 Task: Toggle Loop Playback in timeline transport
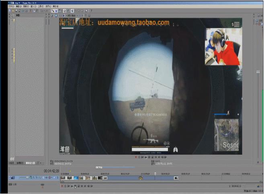65,186
